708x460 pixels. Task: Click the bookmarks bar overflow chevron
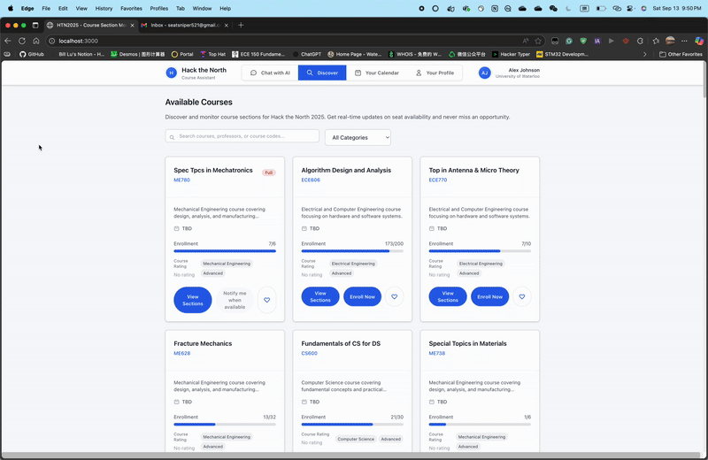(644, 54)
